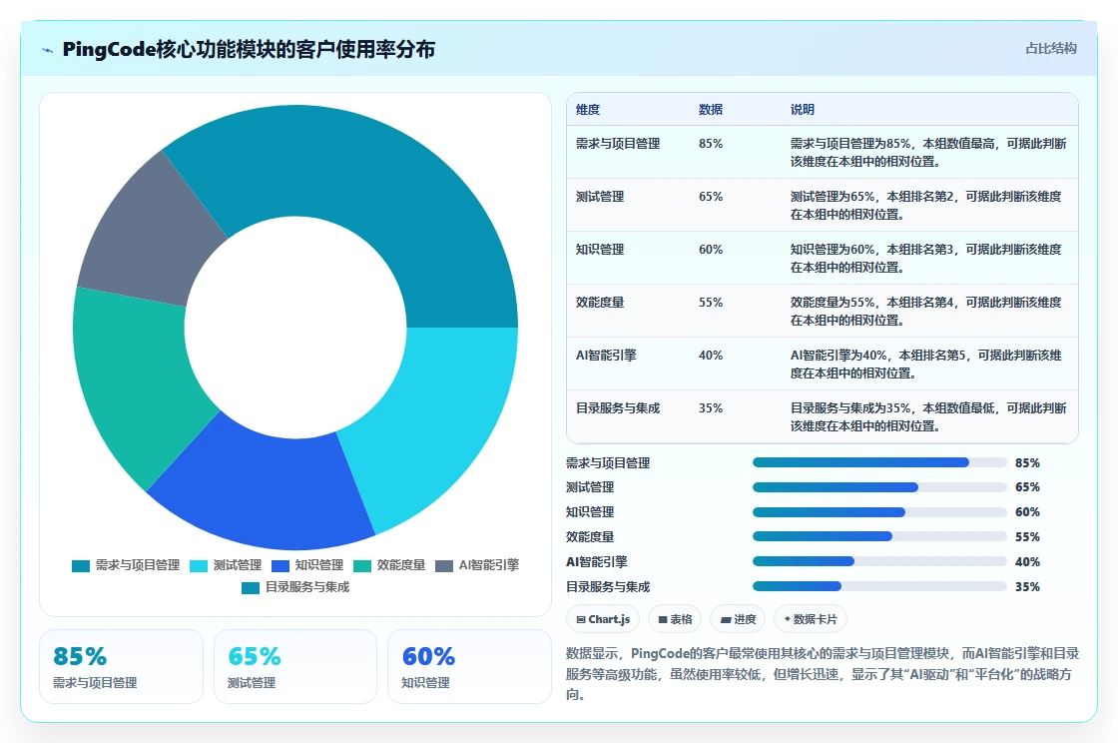This screenshot has height=743, width=1118.
Task: Select the 说明 column header
Action: coord(803,110)
